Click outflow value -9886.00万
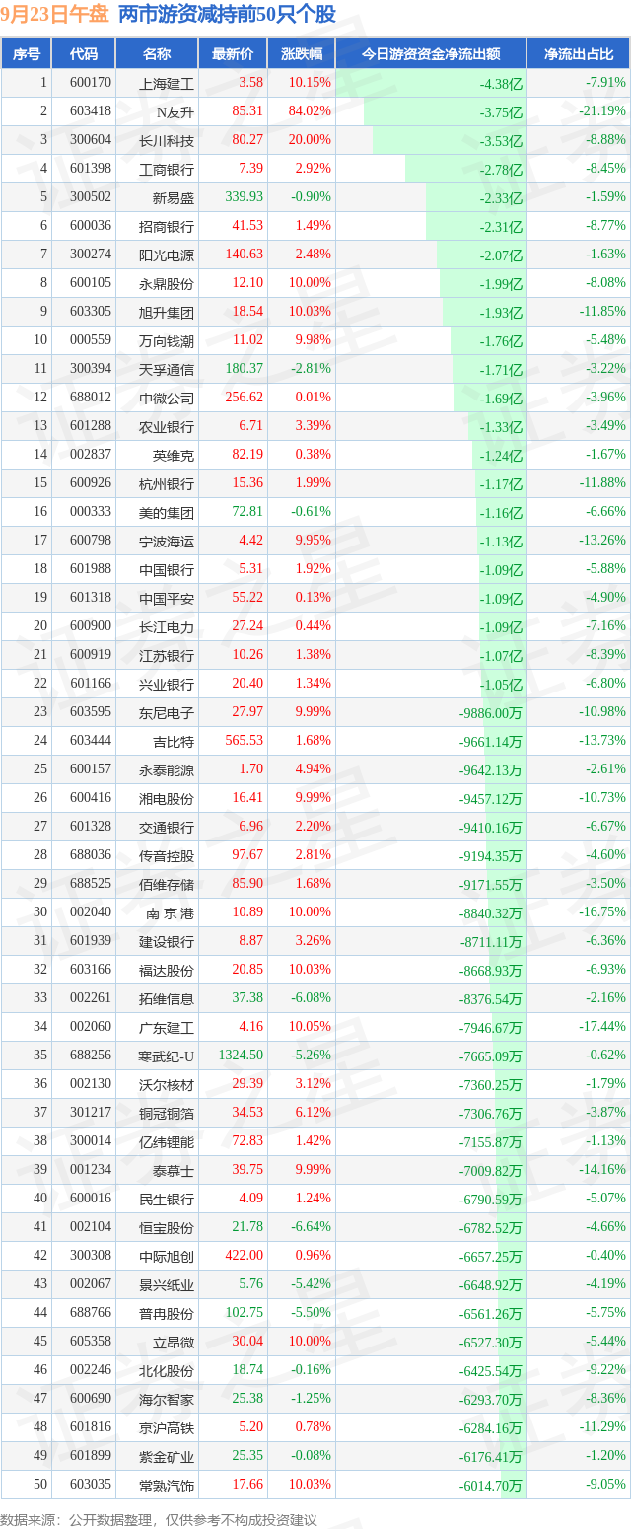 [491, 712]
